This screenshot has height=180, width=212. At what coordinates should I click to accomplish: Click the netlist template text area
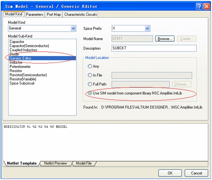pyautogui.click(x=105, y=142)
